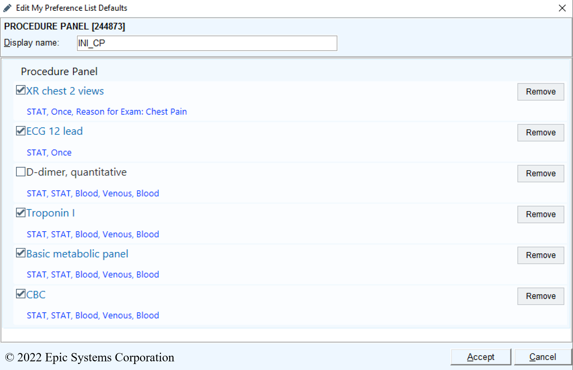The height and width of the screenshot is (370, 573).
Task: Open XR chest details: Reason for Exam link
Action: [107, 112]
